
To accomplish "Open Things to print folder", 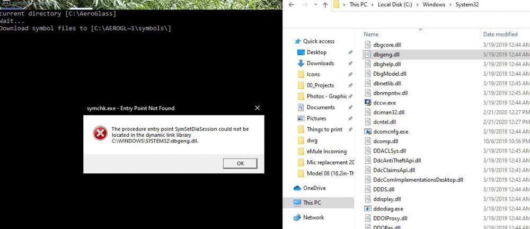I will pos(324,129).
